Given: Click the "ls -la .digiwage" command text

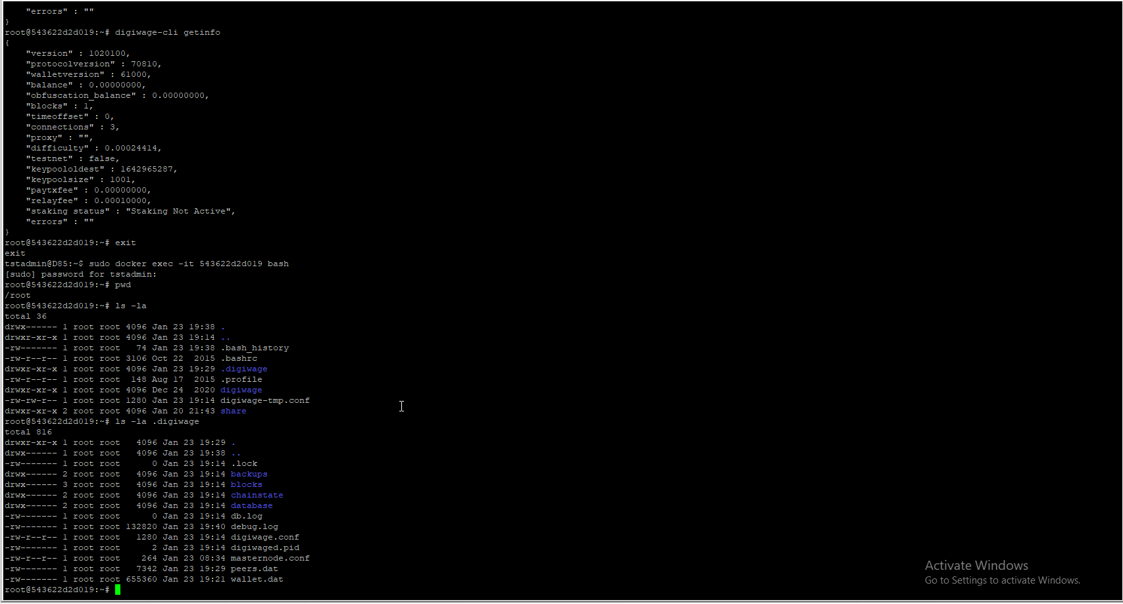Looking at the screenshot, I should (157, 421).
